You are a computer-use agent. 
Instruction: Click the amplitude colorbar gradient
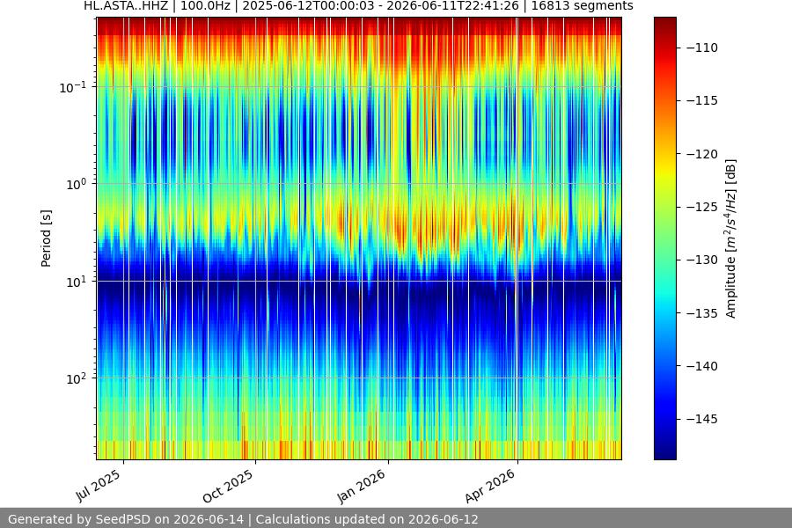[x=664, y=238]
